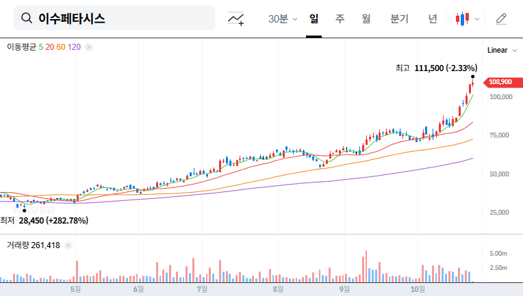
Task: Open the add indicator chart icon
Action: coord(236,18)
